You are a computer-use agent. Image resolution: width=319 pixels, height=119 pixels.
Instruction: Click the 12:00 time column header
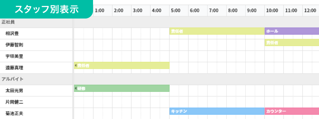tap(311, 11)
